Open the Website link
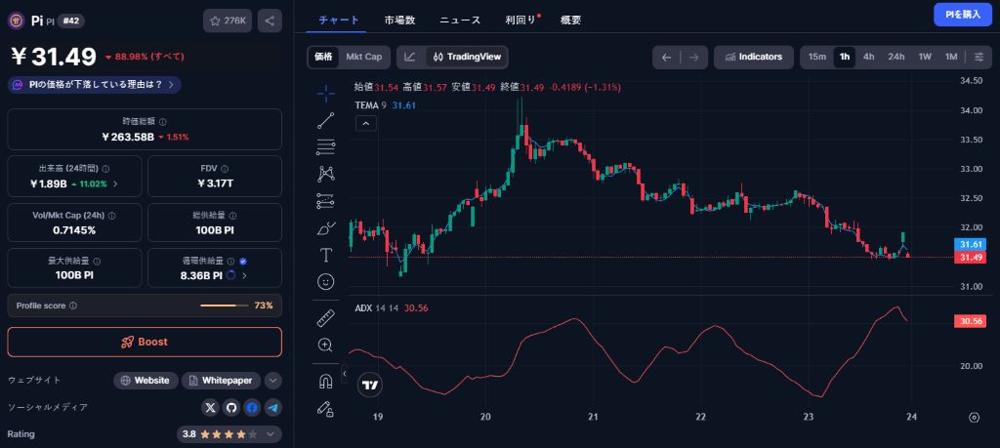Image resolution: width=1000 pixels, height=448 pixels. [x=146, y=381]
